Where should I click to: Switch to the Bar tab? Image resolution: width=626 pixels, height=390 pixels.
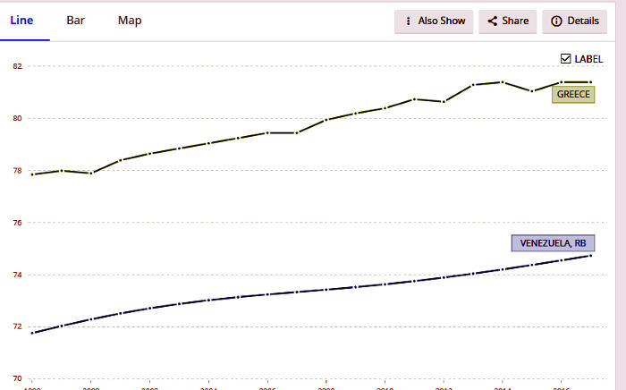tap(76, 21)
